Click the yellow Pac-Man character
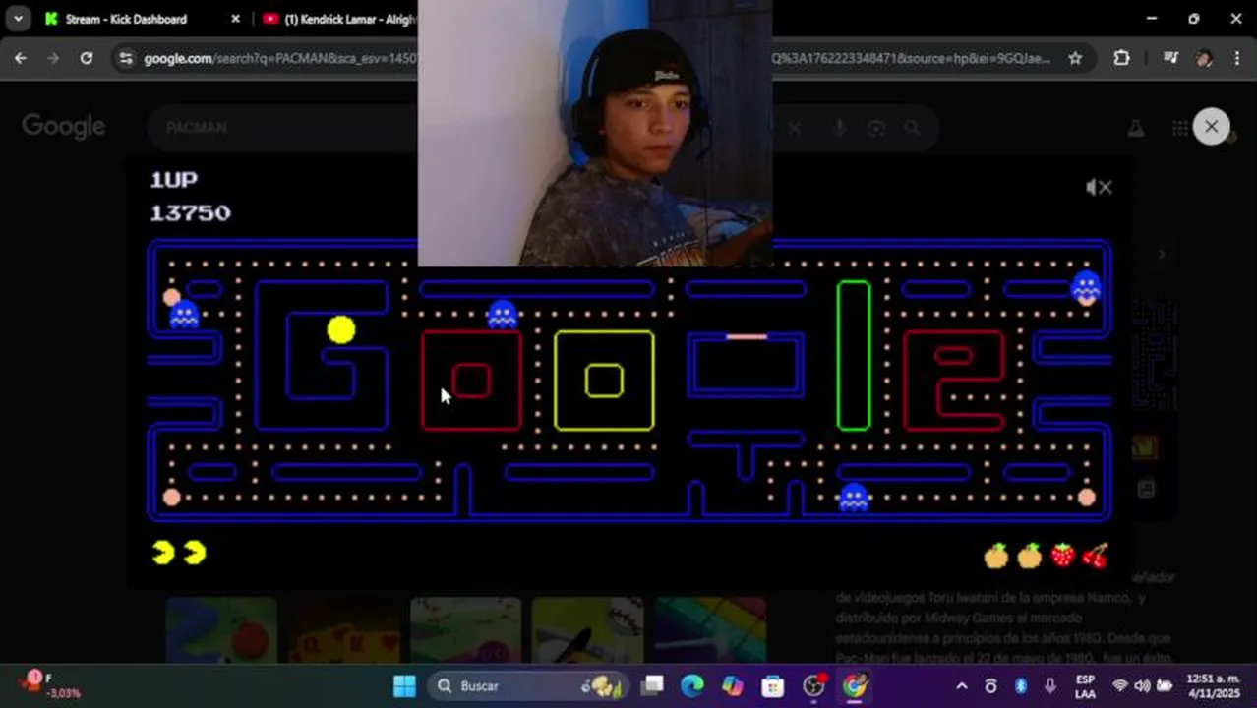The image size is (1257, 708). [341, 330]
